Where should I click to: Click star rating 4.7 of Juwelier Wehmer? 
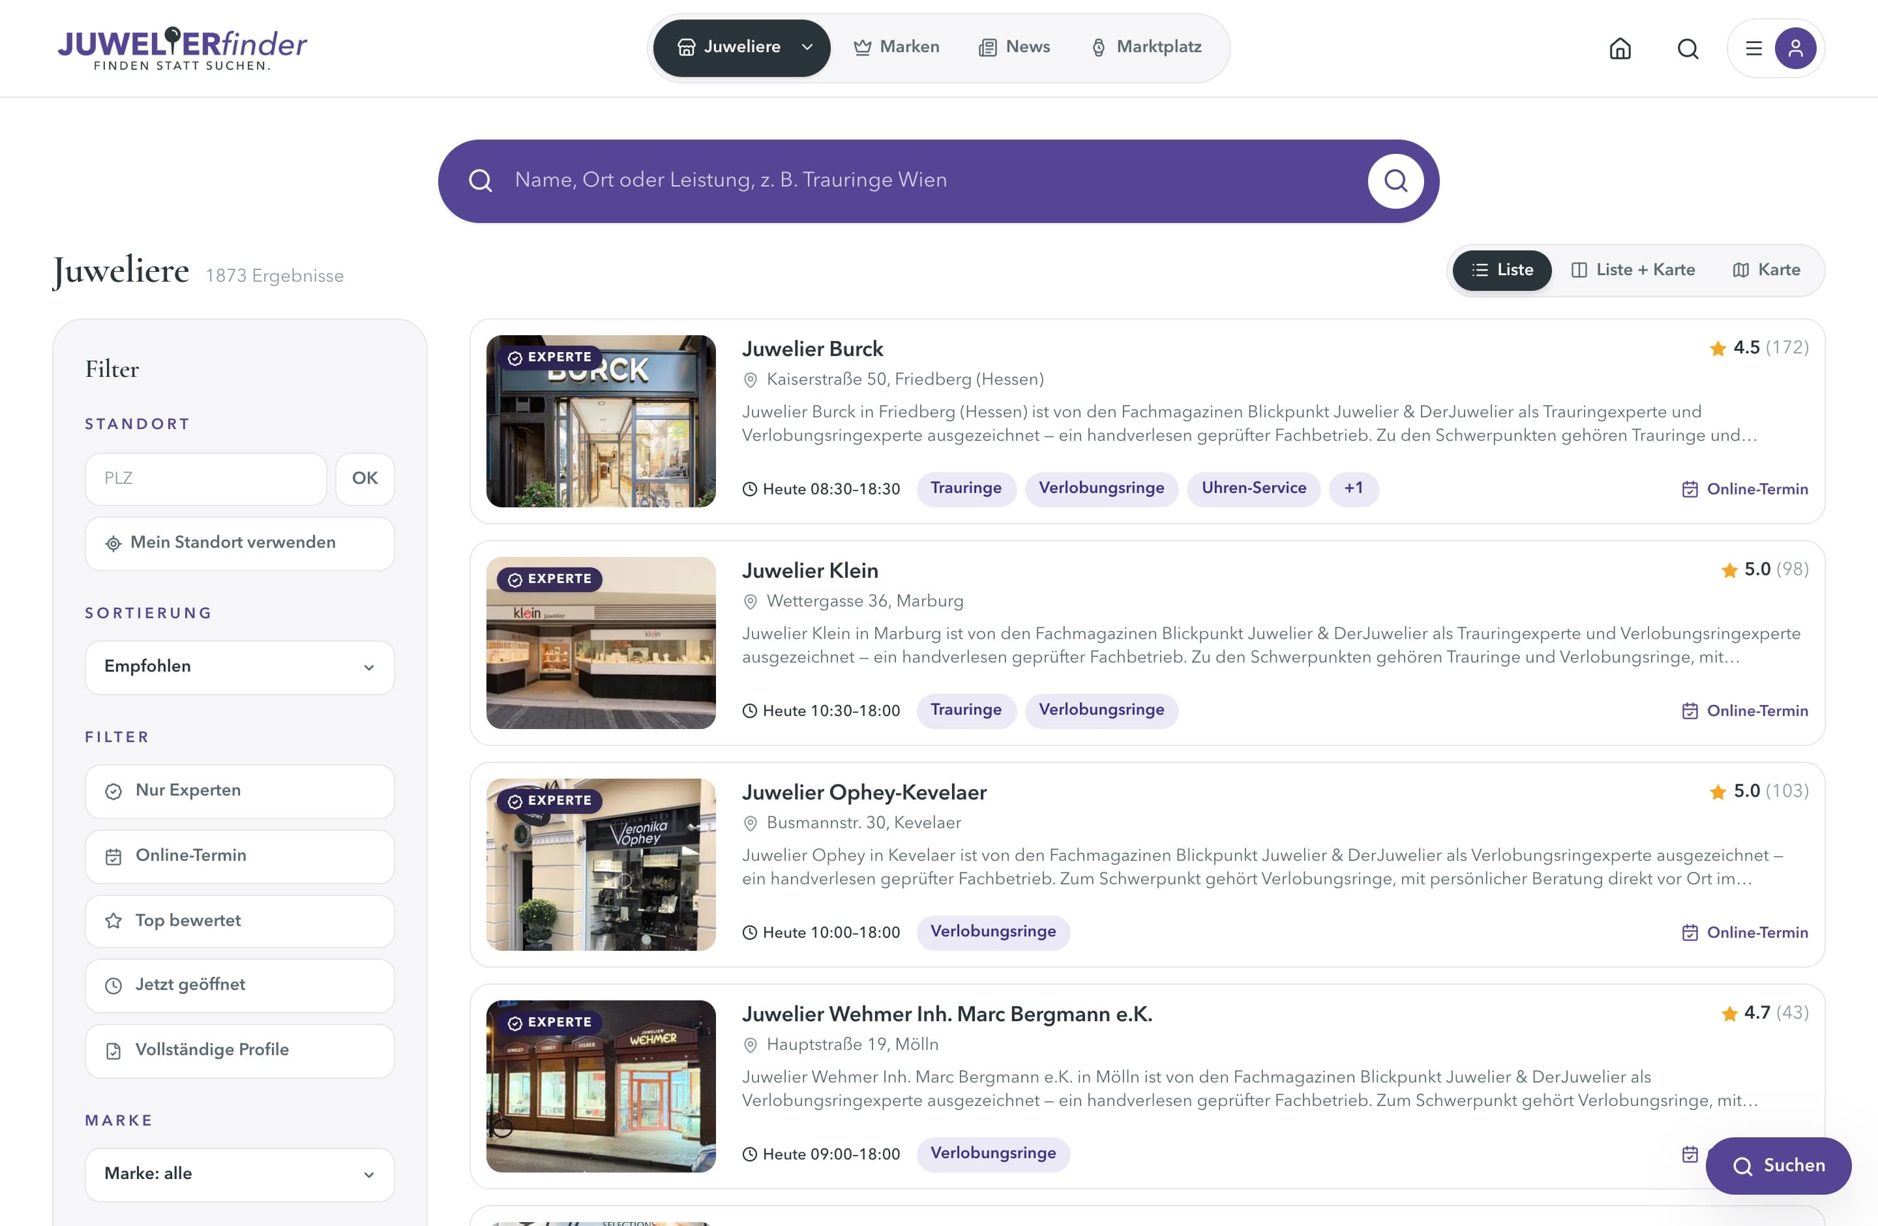(x=1764, y=1013)
